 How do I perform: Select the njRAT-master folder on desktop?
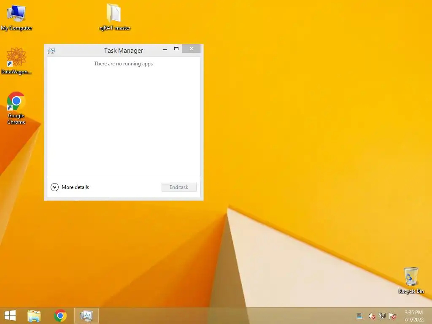tap(115, 17)
